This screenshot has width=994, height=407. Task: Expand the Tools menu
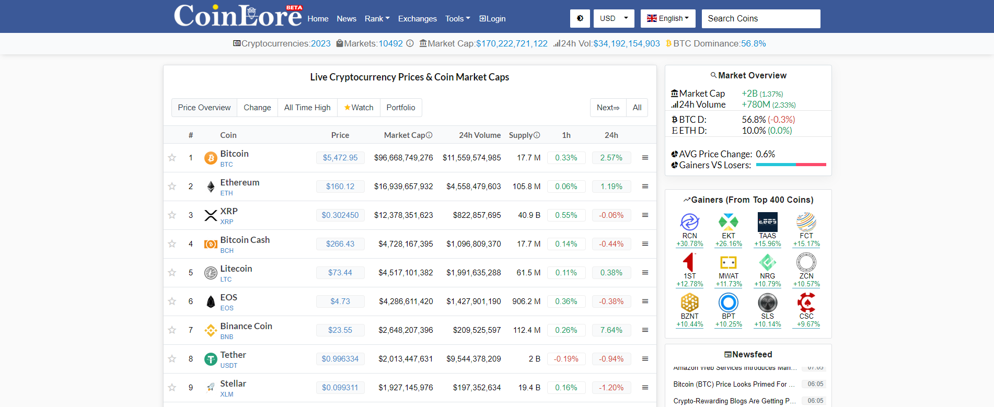(457, 19)
